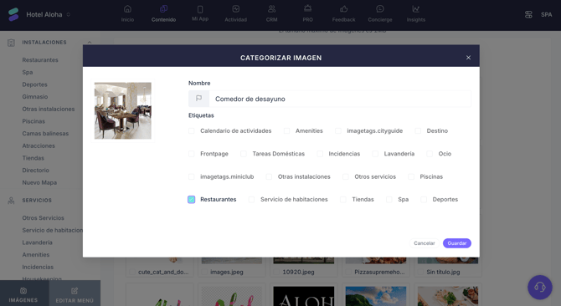Open the headset support chat bubble

click(x=540, y=287)
